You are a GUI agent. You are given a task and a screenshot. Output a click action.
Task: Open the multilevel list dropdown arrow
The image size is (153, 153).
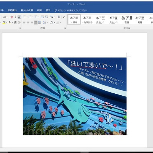(38, 17)
